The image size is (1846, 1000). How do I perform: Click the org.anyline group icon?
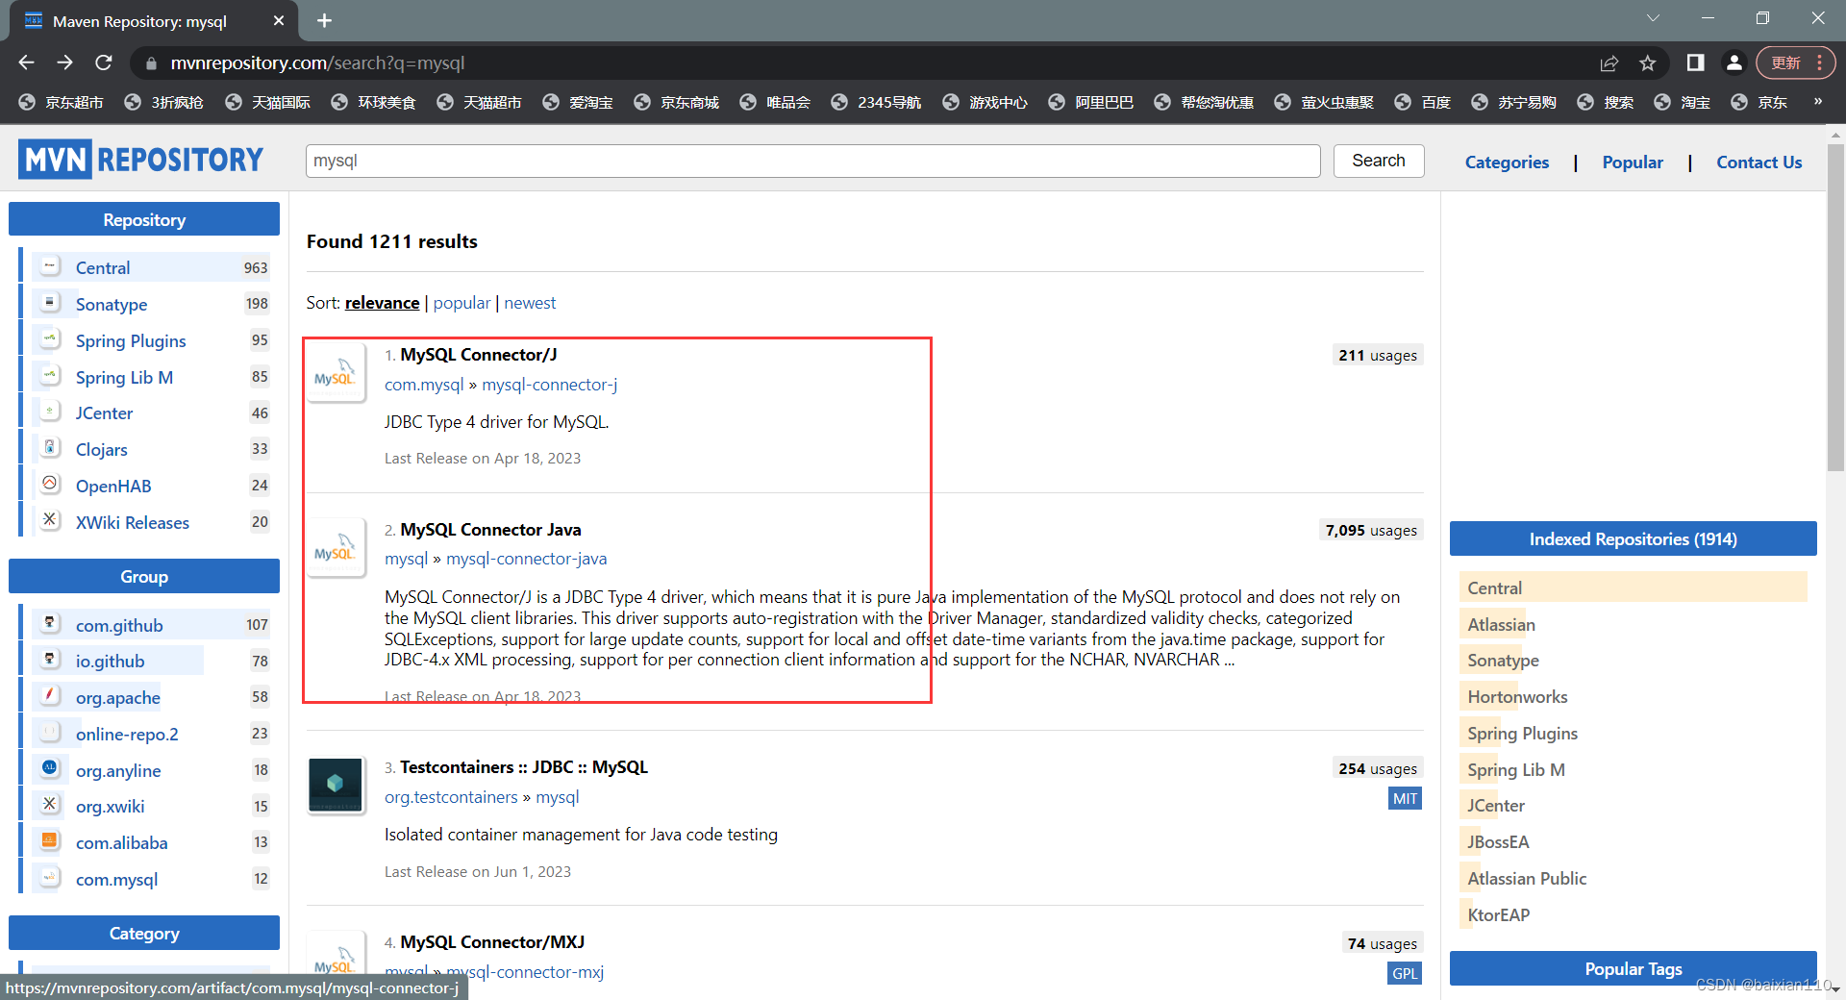pyautogui.click(x=50, y=768)
